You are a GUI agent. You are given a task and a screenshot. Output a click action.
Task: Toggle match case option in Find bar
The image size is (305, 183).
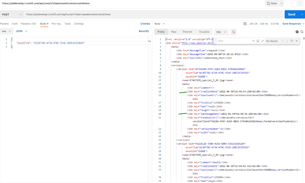(x=253, y=41)
